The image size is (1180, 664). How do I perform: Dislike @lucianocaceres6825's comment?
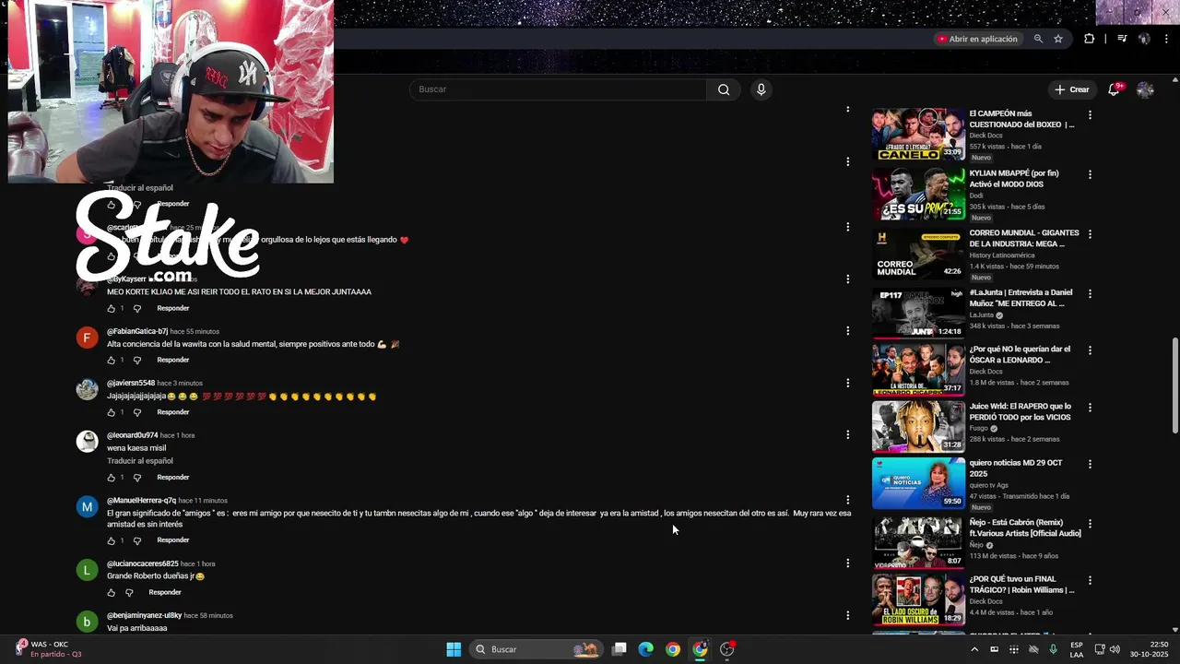[129, 592]
